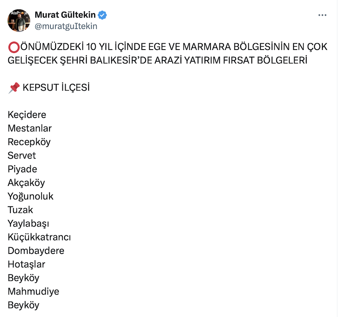Click the Küçükkatrancı entry
This screenshot has width=352, height=317.
39,237
